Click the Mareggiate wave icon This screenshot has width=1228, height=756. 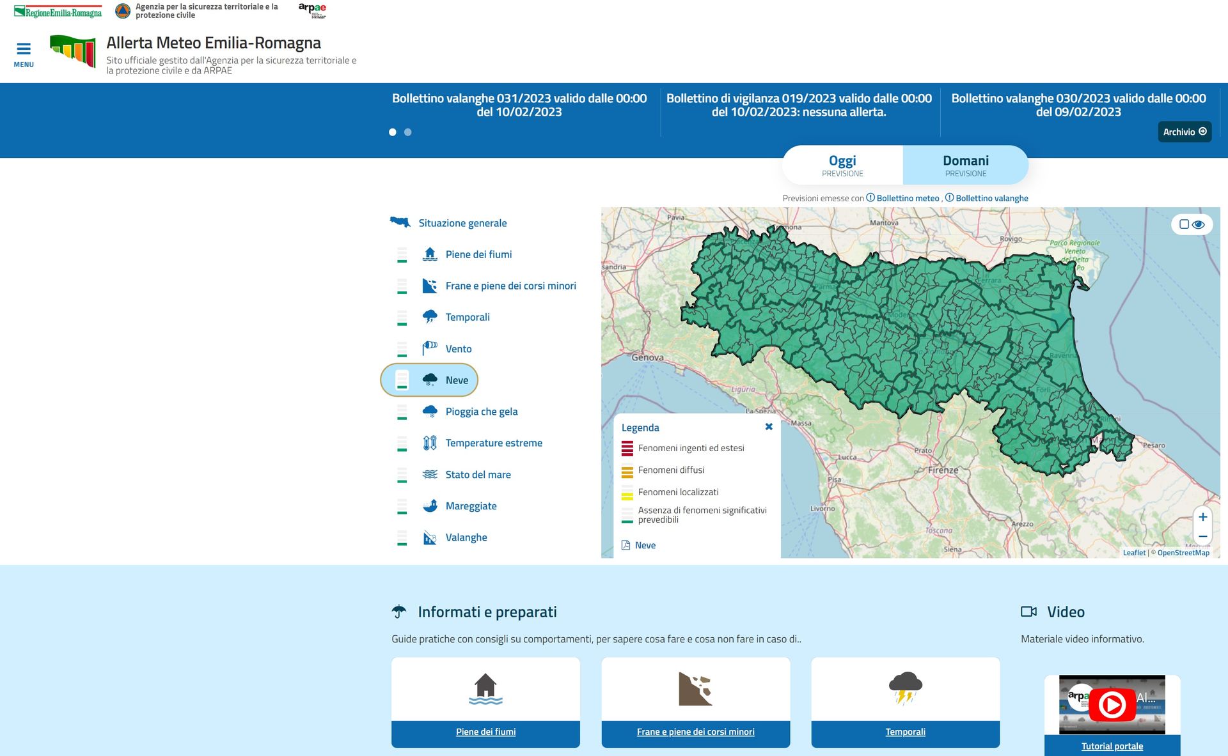click(x=430, y=505)
